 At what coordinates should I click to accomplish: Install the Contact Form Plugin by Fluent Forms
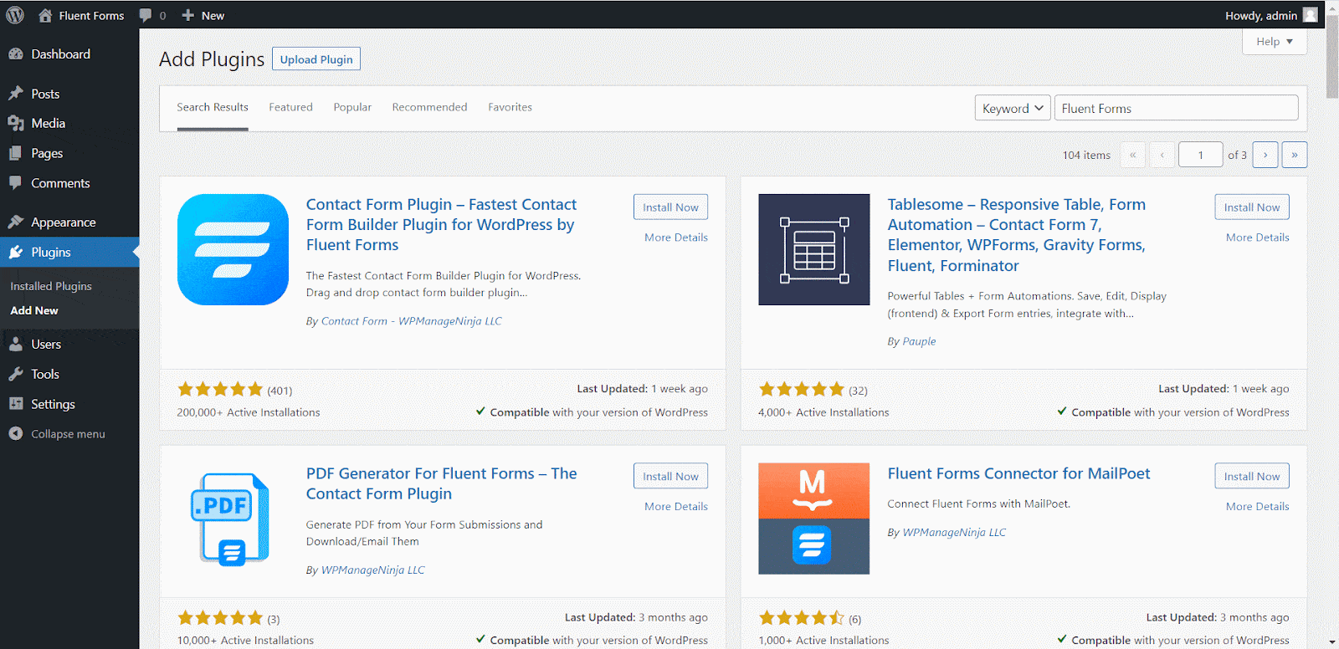click(x=670, y=207)
